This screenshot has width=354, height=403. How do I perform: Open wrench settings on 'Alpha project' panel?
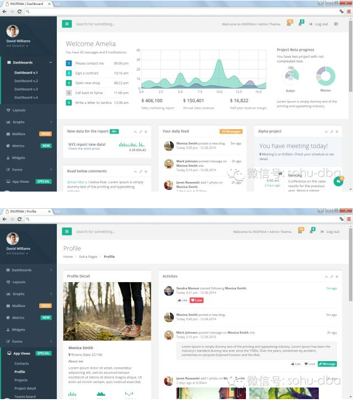pyautogui.click(x=331, y=131)
